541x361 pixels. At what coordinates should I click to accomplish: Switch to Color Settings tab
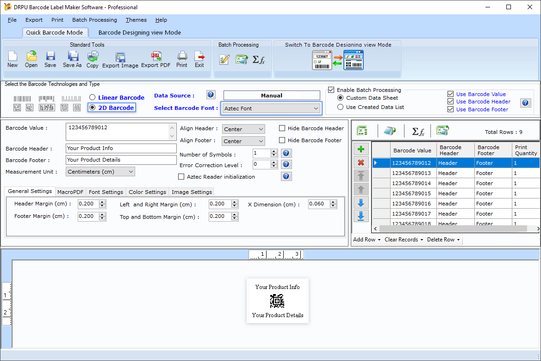(x=147, y=192)
